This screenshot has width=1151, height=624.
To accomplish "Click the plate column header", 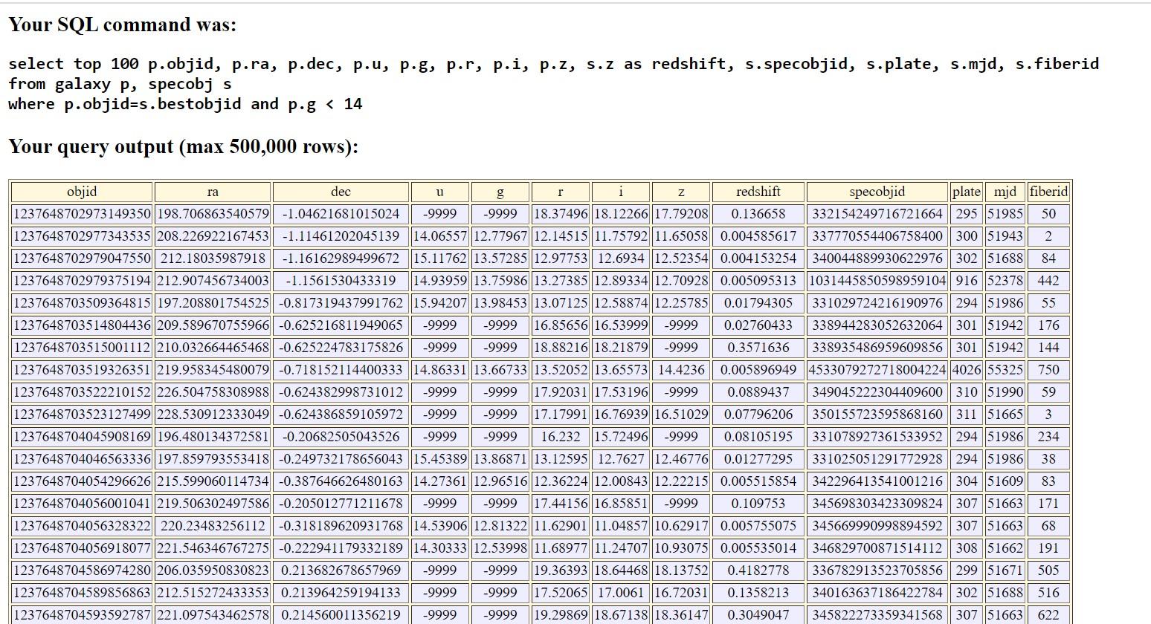I will [965, 192].
